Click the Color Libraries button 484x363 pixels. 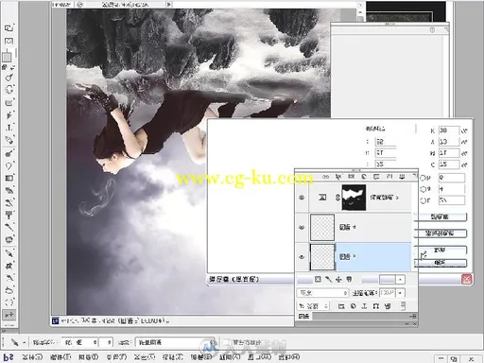(440, 216)
